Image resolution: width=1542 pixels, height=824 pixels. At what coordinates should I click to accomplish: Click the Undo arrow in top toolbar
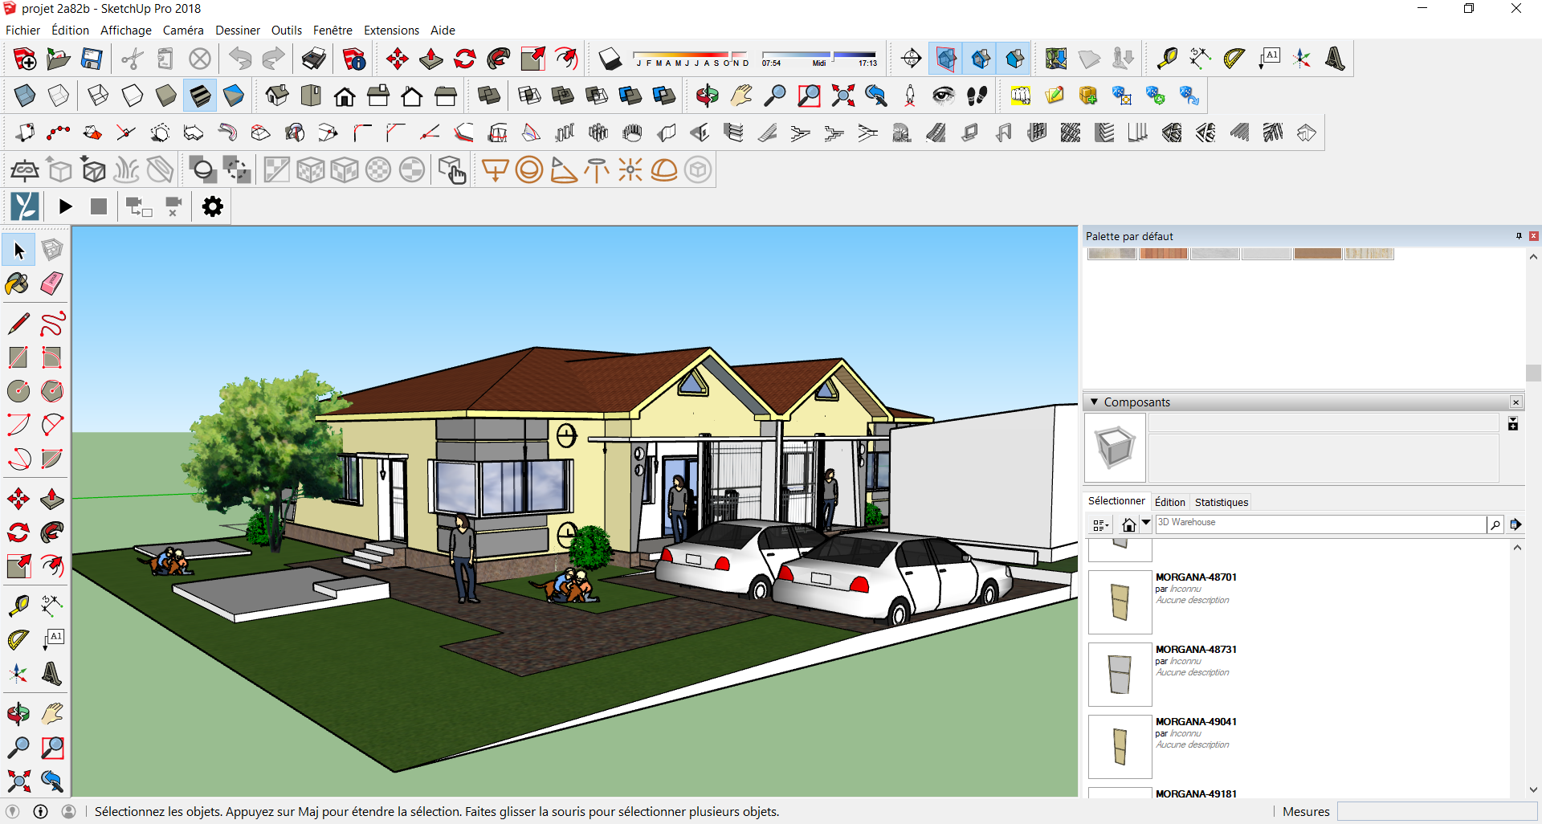[240, 59]
